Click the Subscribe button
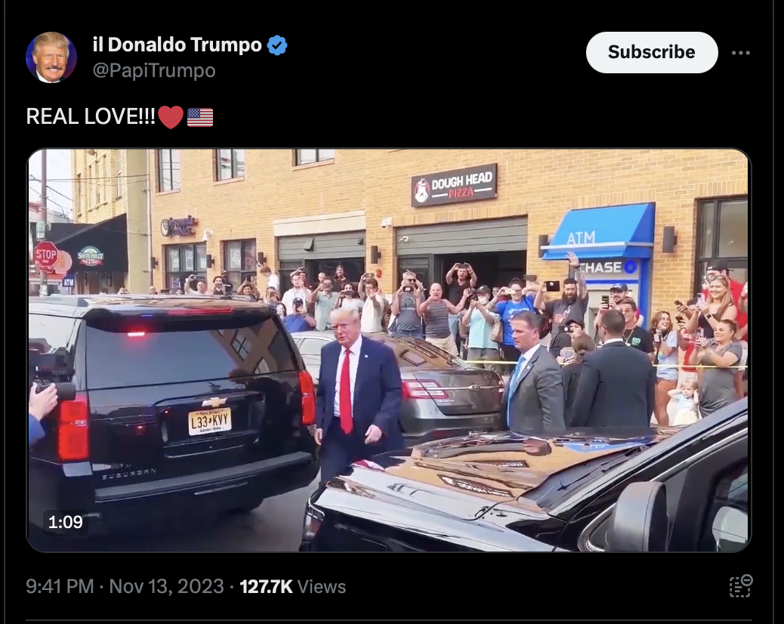 (x=652, y=52)
